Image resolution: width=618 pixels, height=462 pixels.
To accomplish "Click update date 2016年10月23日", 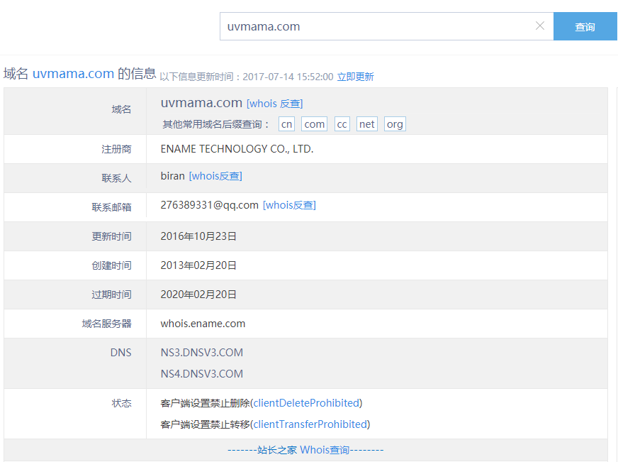I will coord(198,236).
